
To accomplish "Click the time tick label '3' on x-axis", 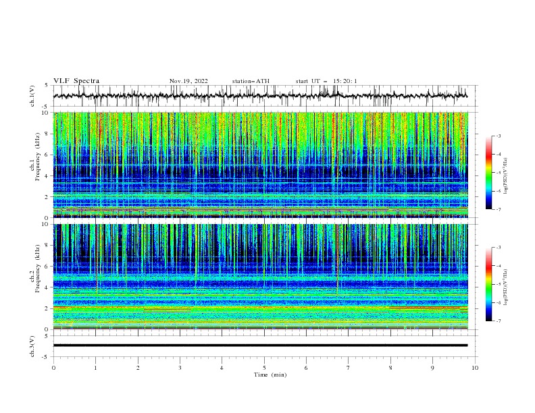I will 180,368.
